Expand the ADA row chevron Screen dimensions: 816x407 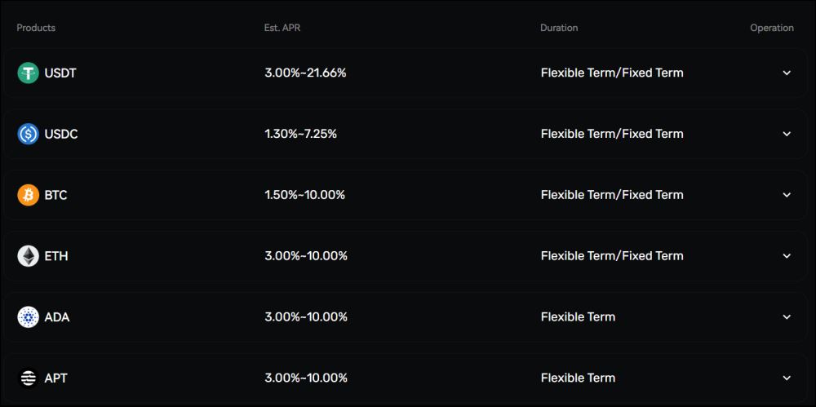787,316
